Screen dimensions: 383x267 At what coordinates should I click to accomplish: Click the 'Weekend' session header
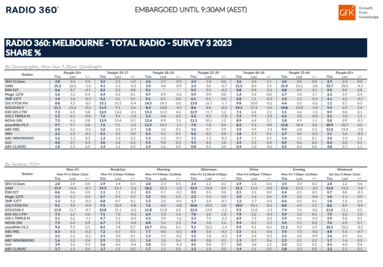point(344,169)
